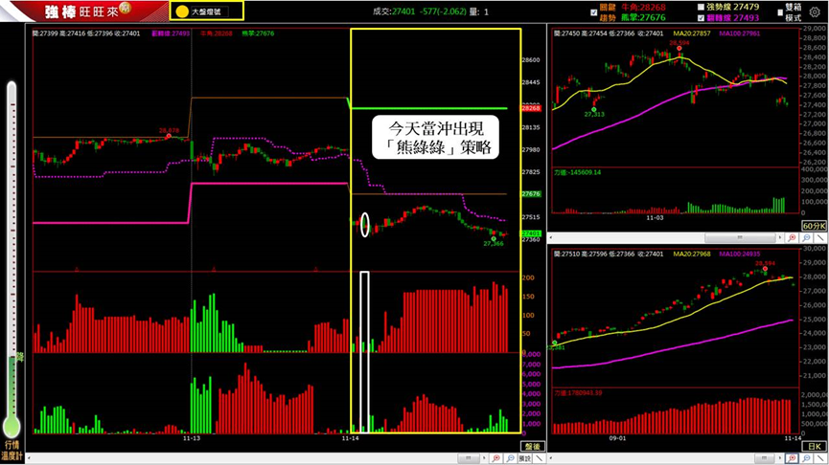
Task: Click the 熊掌:27676 value in header
Action: 643,17
